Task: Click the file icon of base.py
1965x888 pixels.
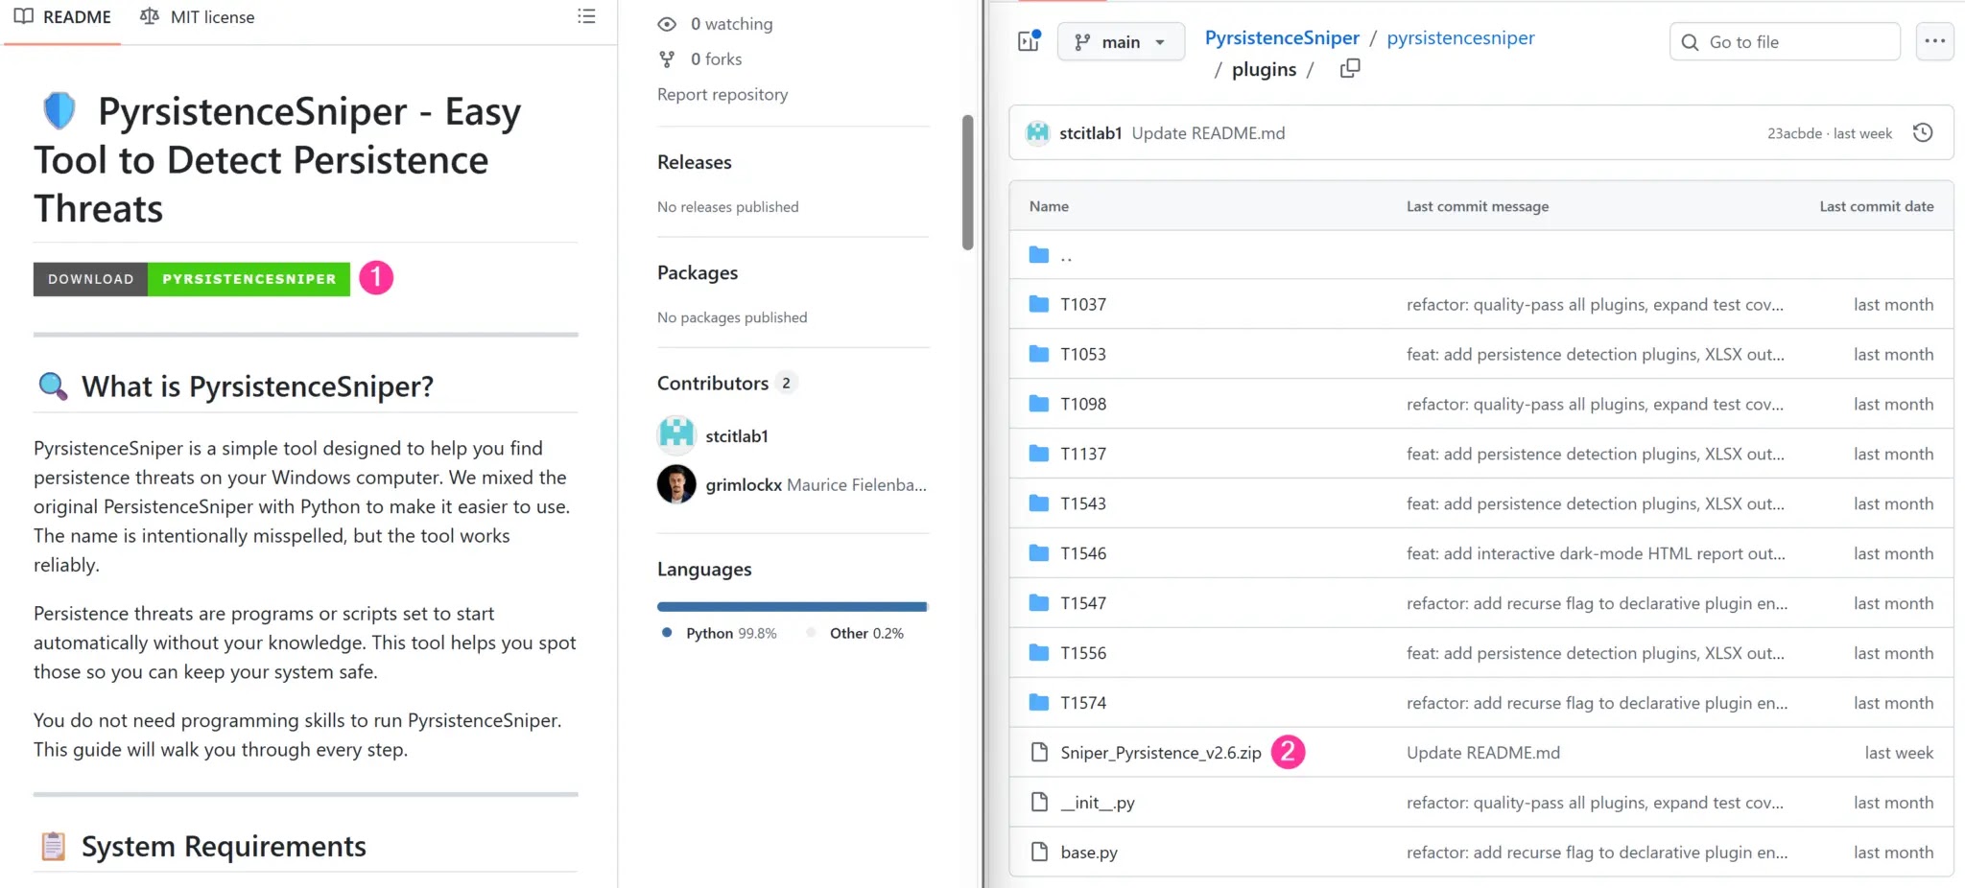Action: 1038,853
